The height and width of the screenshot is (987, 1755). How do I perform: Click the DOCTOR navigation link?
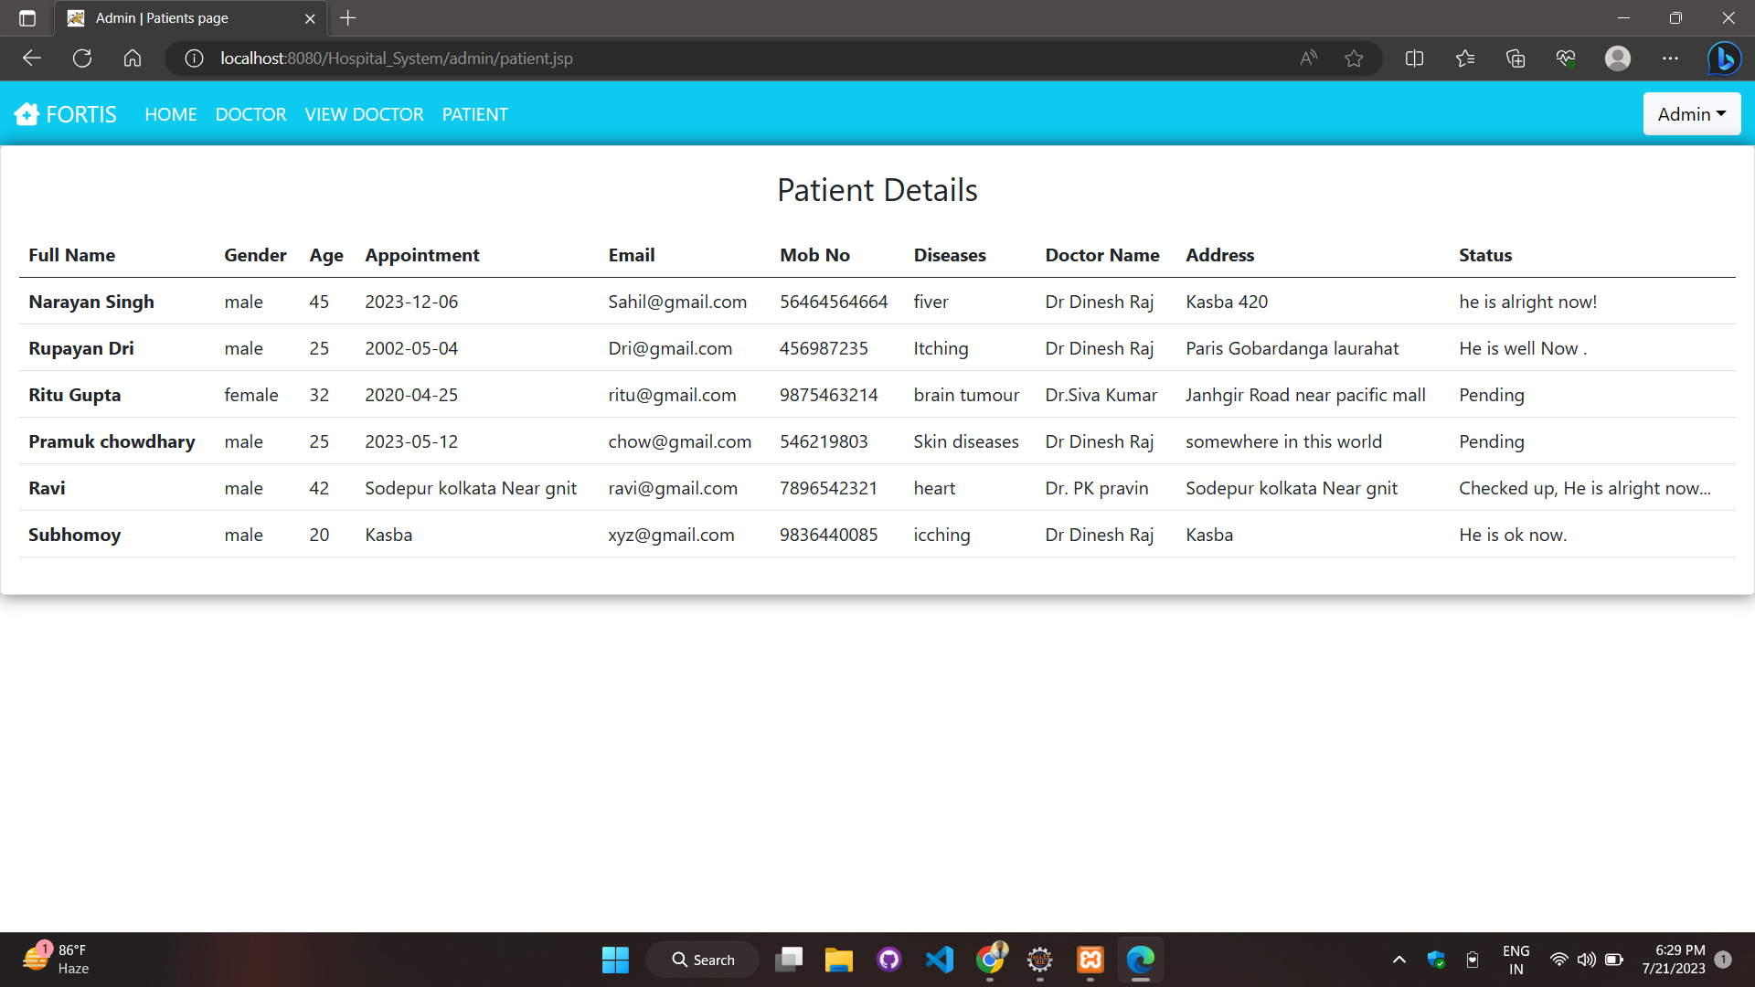pos(250,113)
